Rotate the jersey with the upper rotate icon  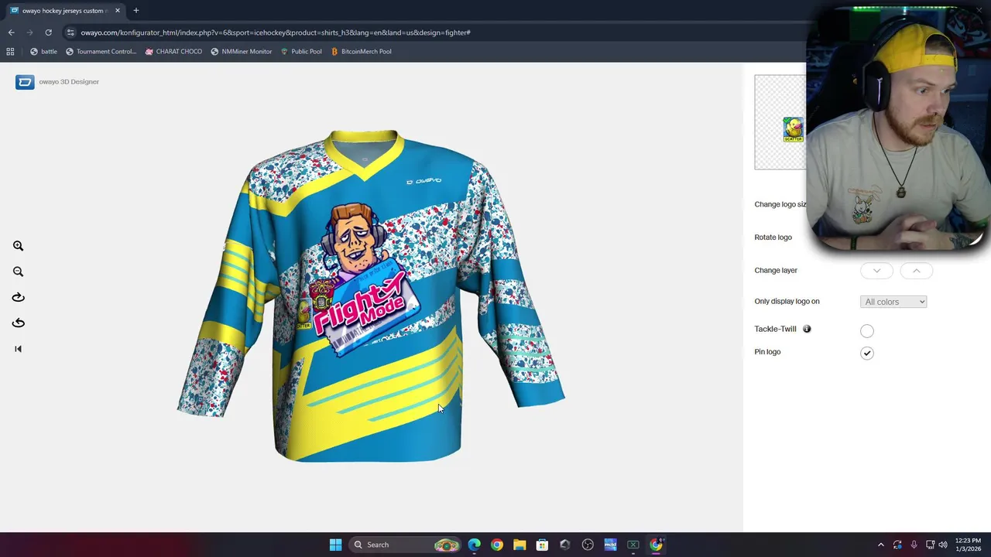(x=18, y=297)
